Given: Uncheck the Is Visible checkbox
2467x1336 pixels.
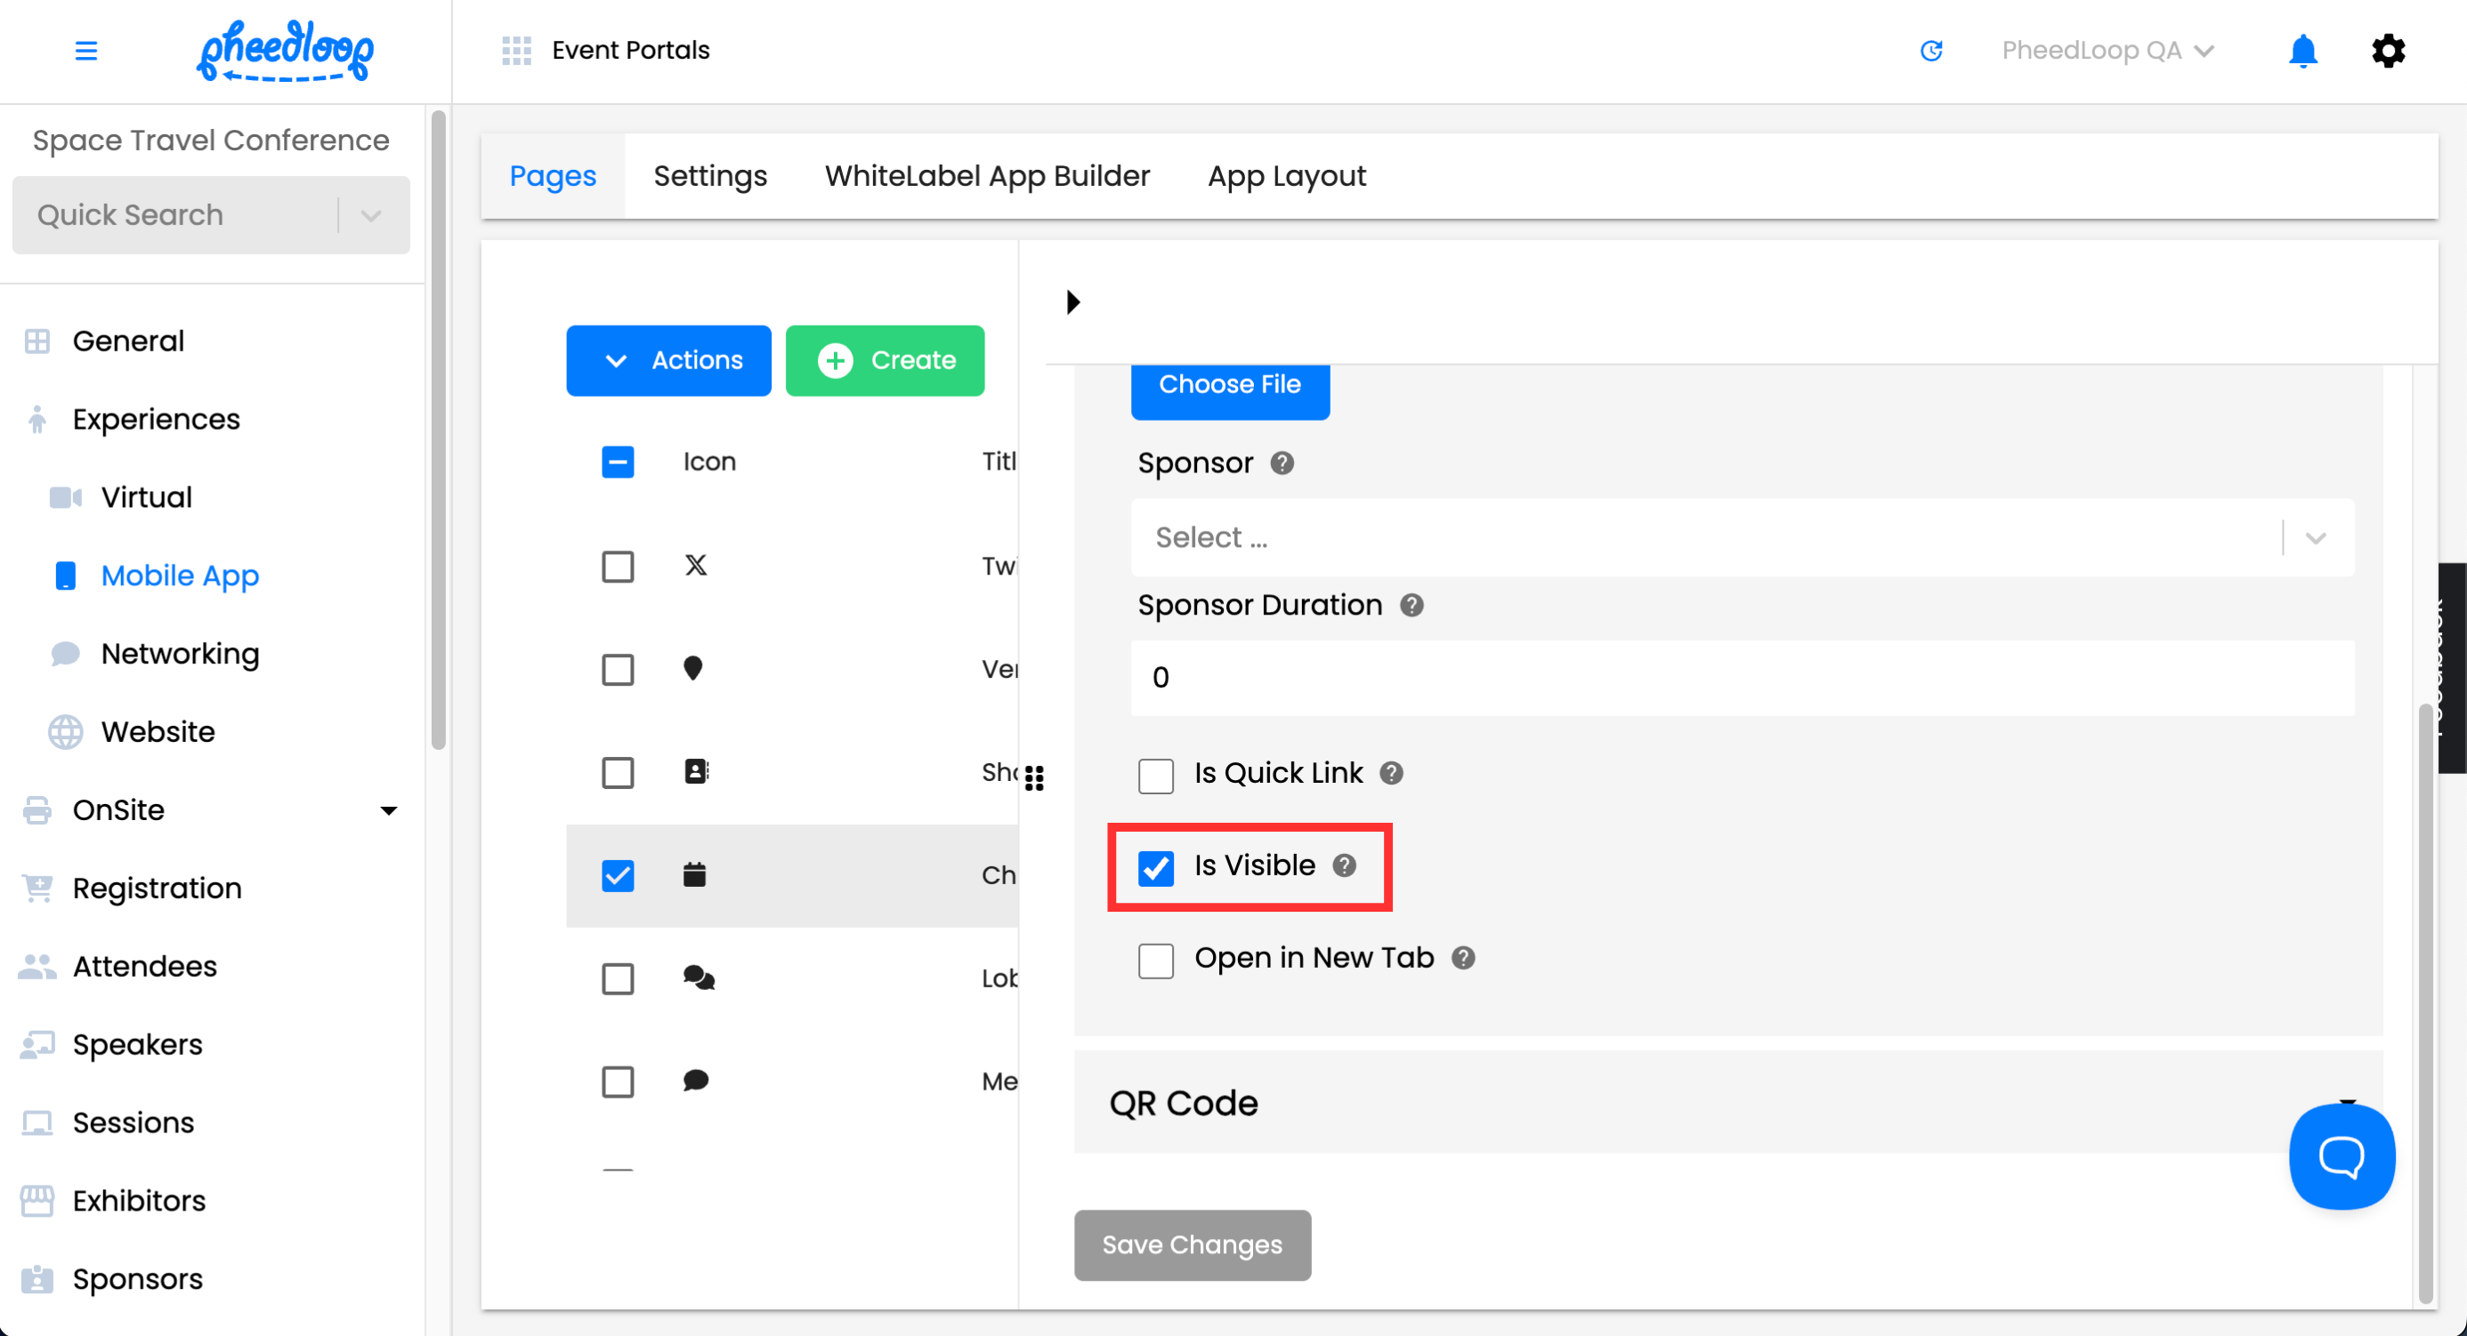Looking at the screenshot, I should point(1156,869).
